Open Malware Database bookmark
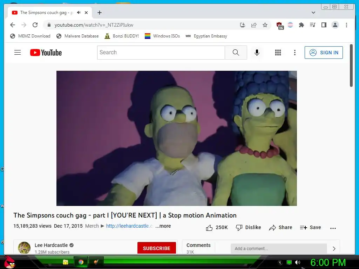 click(77, 36)
